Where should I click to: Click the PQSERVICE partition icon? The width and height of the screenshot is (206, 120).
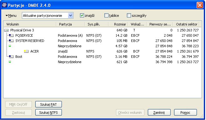(x=11, y=35)
